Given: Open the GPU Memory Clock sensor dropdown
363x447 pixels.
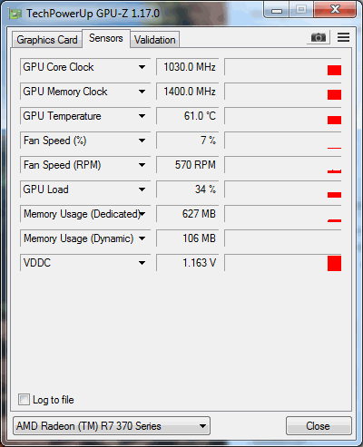Looking at the screenshot, I should pyautogui.click(x=142, y=92).
